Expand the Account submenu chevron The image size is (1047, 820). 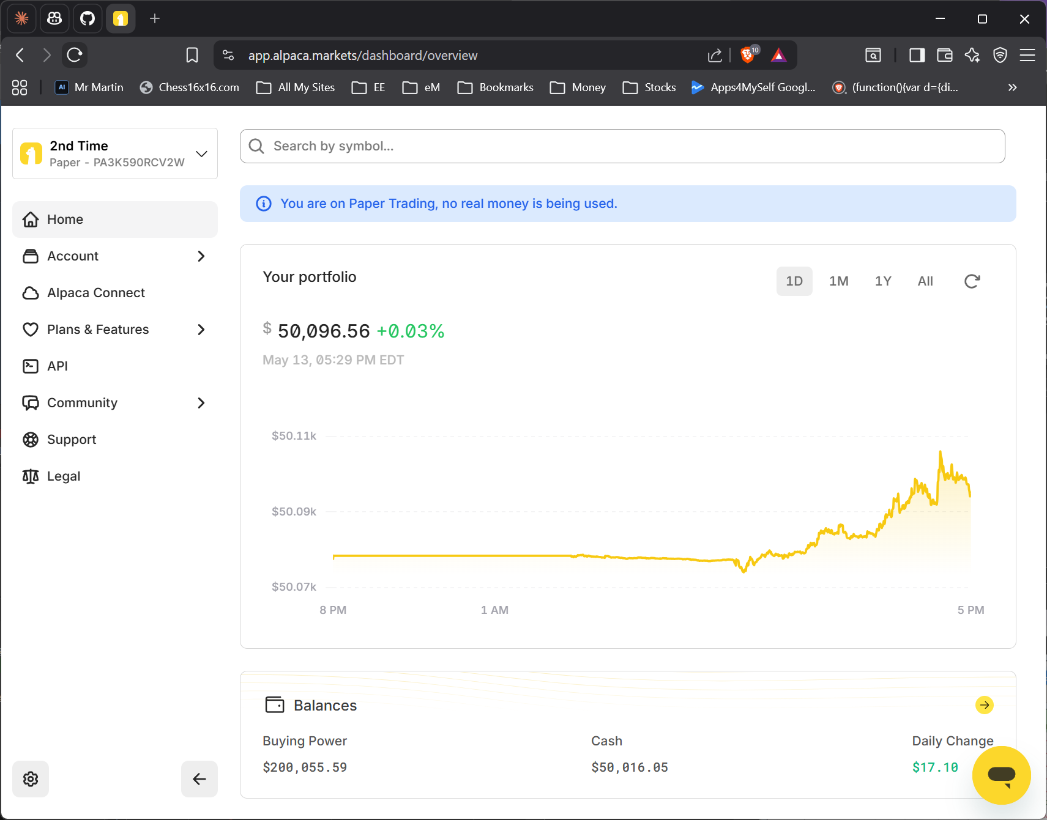click(201, 256)
